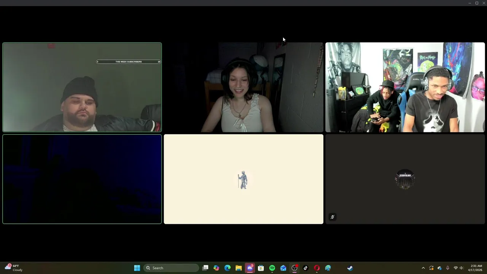Open File Explorer from taskbar

[x=239, y=268]
